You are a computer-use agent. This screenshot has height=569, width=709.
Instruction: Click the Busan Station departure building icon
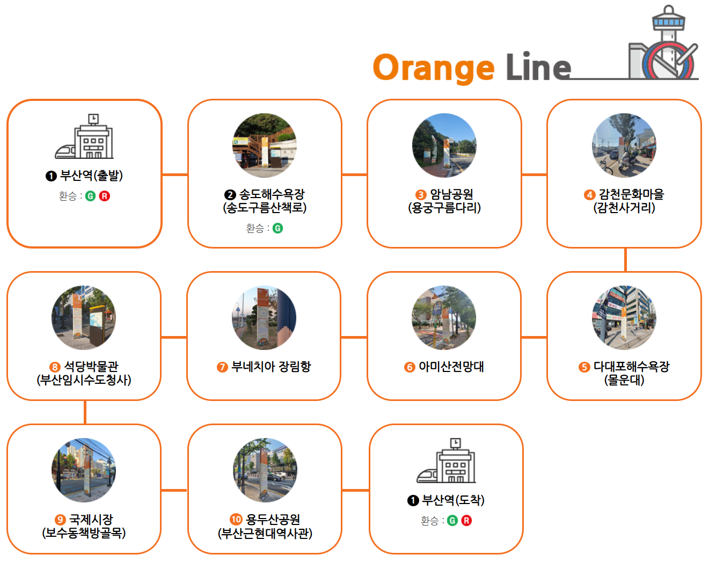84,136
